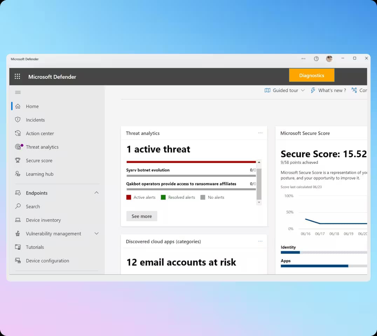Image resolution: width=377 pixels, height=336 pixels.
Task: Click Score last calculated 06/23 text
Action: [301, 187]
